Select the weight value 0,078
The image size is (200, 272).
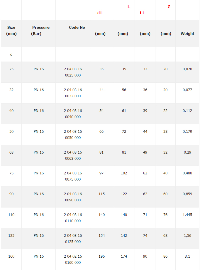point(187,69)
